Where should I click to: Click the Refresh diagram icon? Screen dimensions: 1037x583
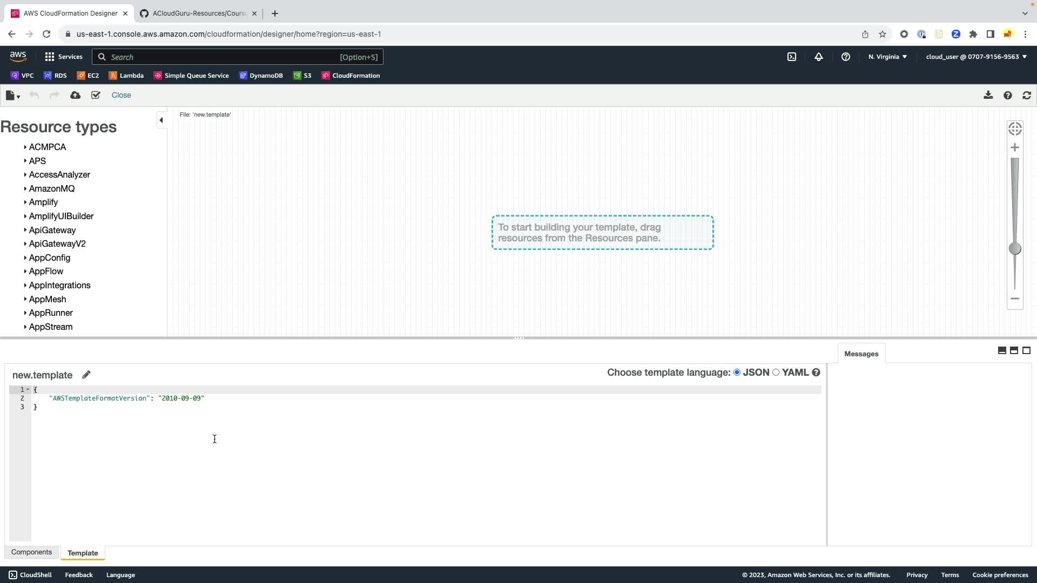coord(1027,95)
